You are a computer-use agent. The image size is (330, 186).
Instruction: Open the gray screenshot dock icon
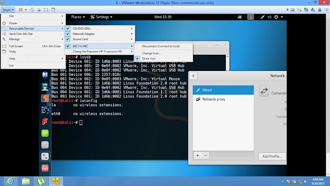45,145
